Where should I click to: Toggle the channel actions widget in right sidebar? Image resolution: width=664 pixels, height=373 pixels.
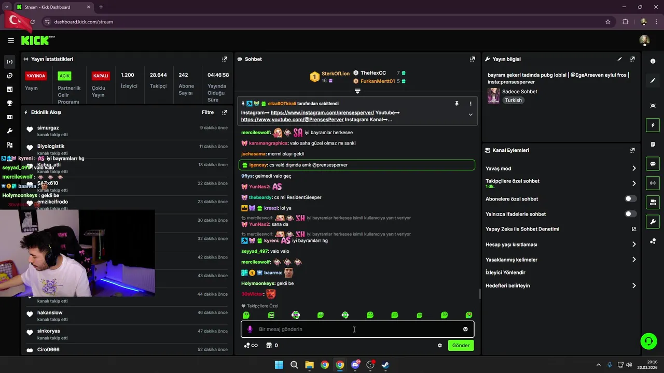(x=653, y=202)
